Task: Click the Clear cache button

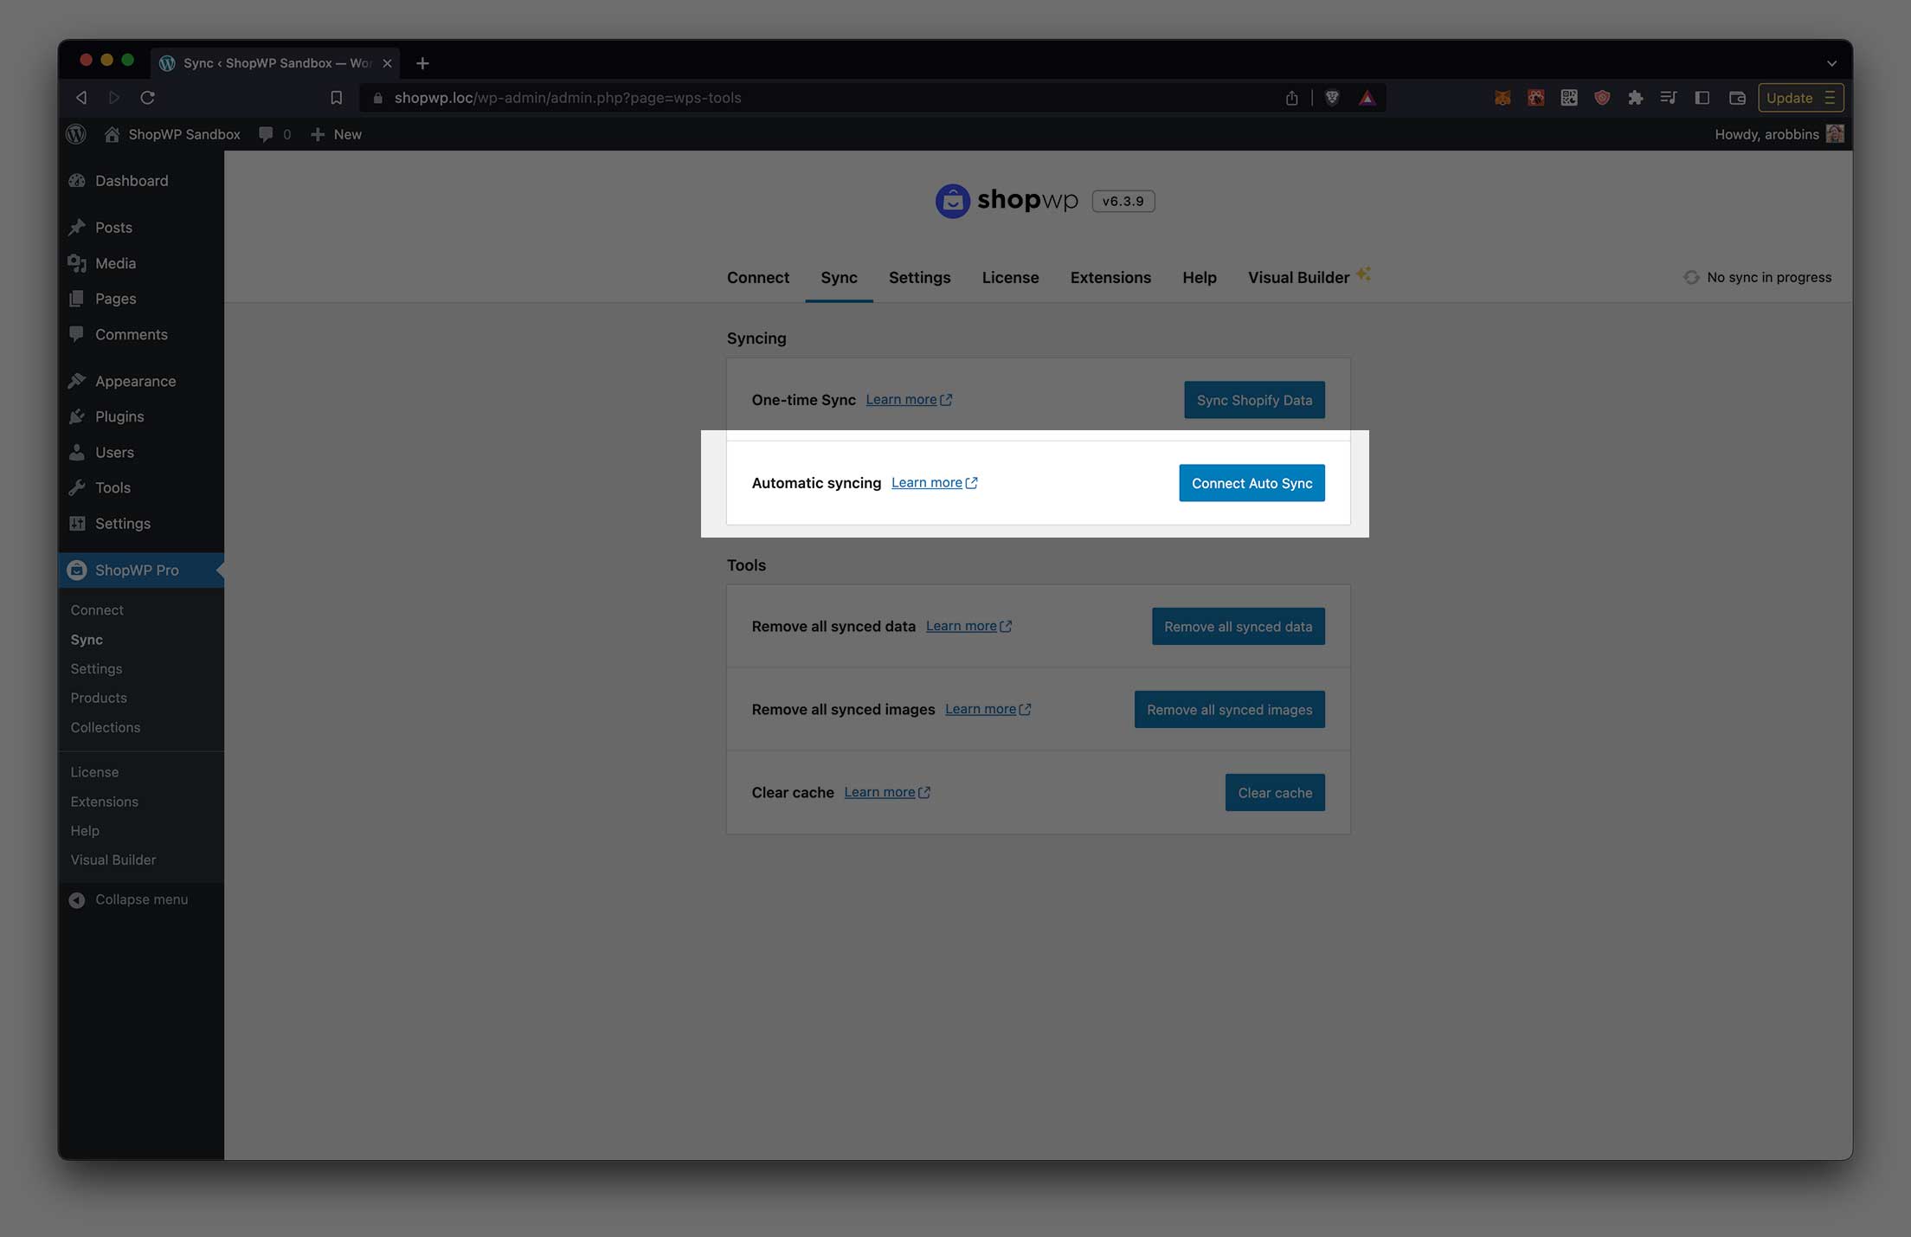Action: tap(1275, 793)
